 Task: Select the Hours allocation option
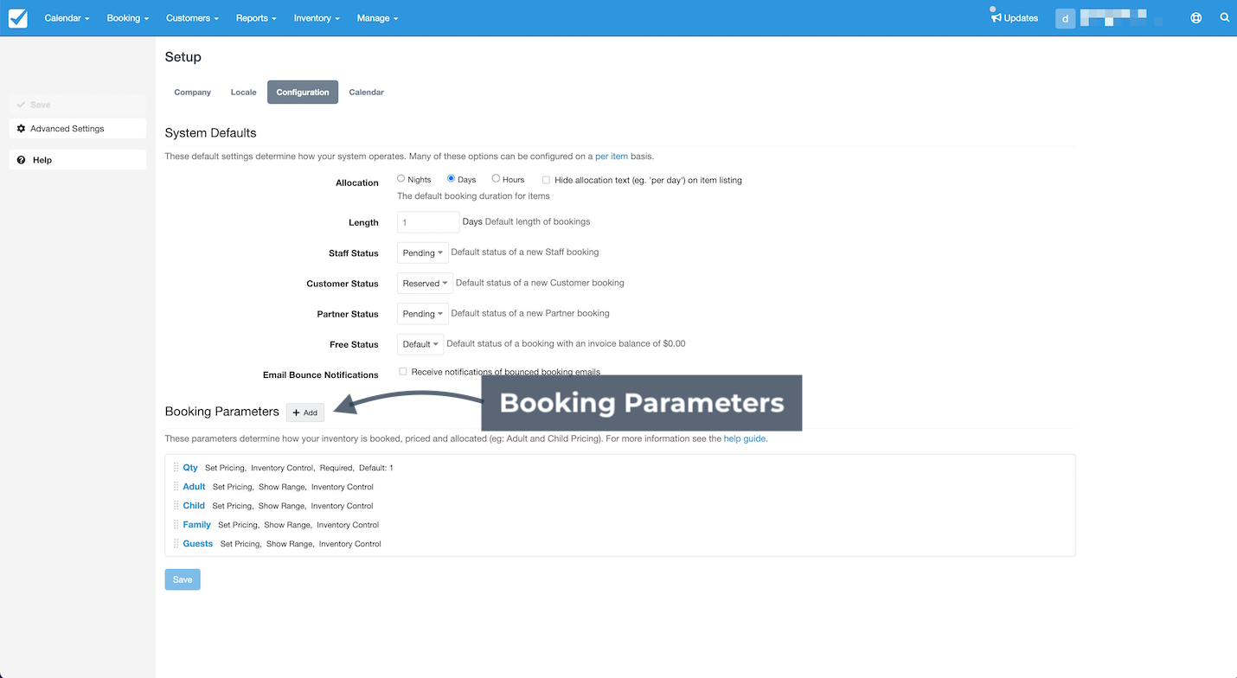[496, 179]
